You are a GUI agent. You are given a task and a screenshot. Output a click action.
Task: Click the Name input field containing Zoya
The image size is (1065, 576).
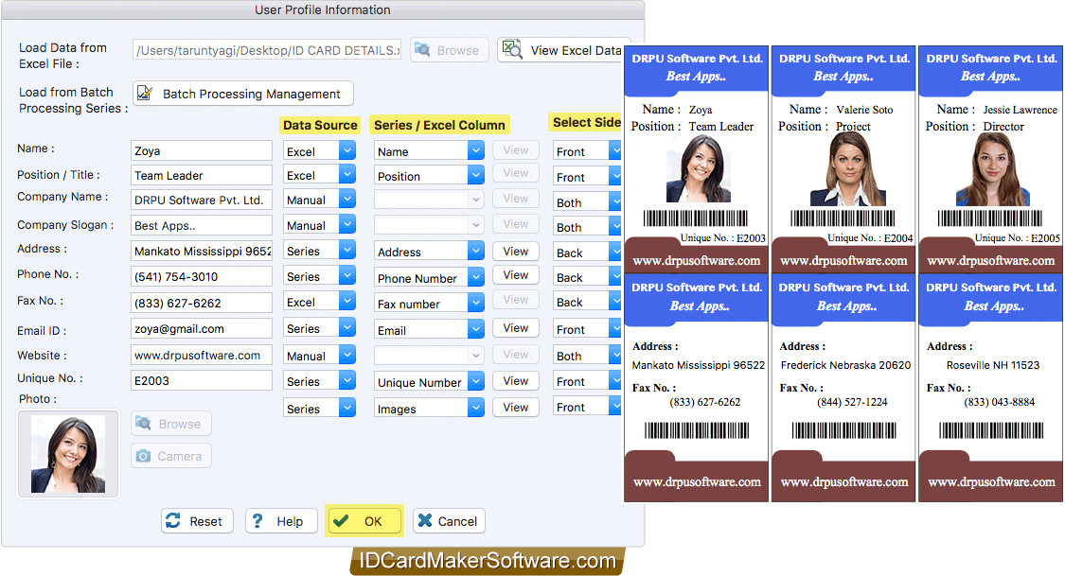click(201, 150)
